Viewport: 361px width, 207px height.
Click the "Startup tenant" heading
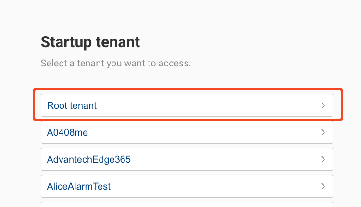90,42
